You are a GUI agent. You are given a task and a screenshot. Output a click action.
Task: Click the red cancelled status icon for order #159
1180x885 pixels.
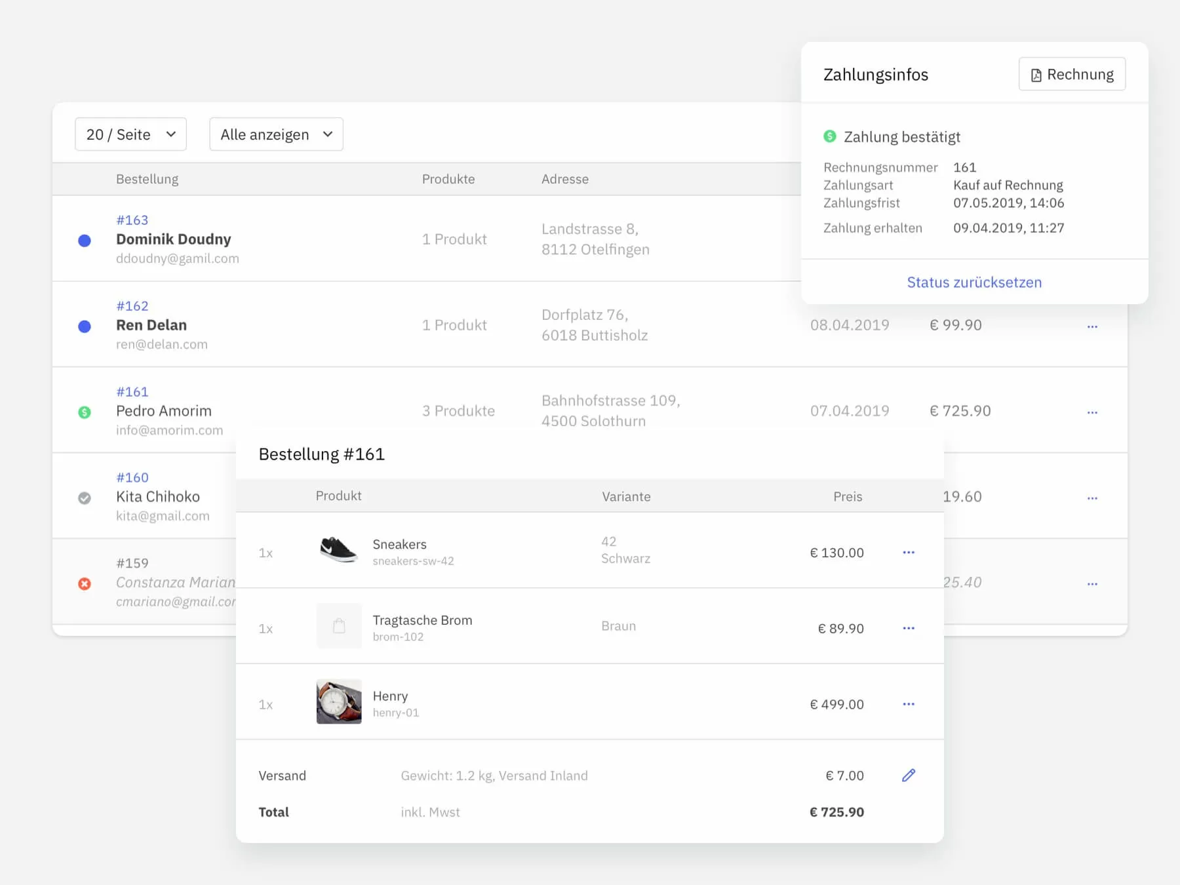coord(85,583)
